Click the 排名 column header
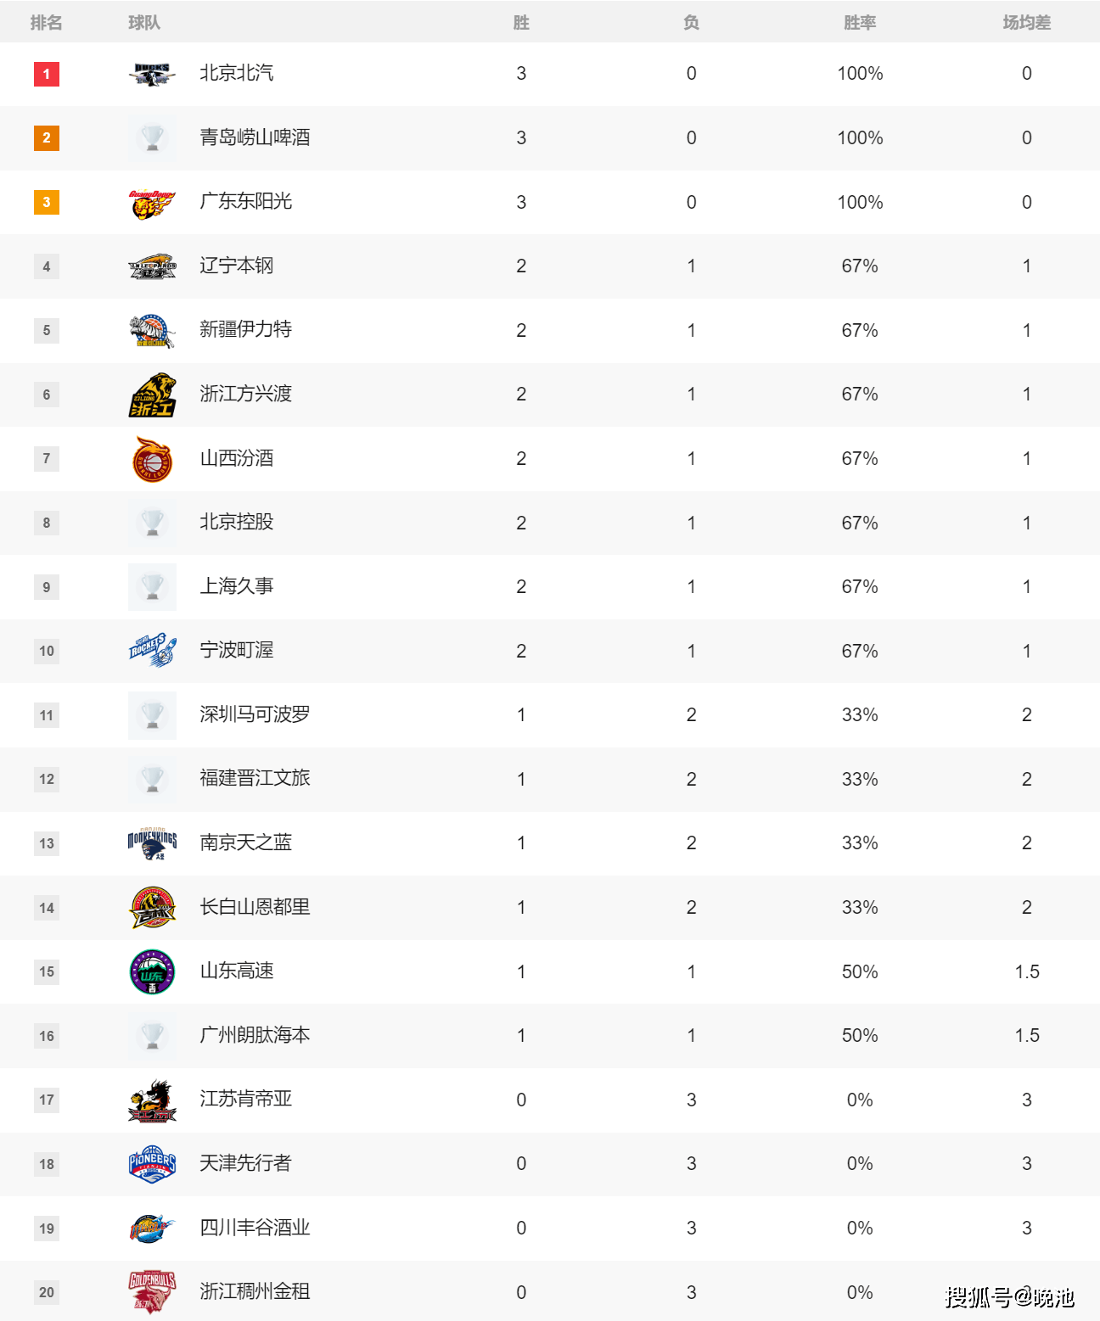 click(x=46, y=23)
